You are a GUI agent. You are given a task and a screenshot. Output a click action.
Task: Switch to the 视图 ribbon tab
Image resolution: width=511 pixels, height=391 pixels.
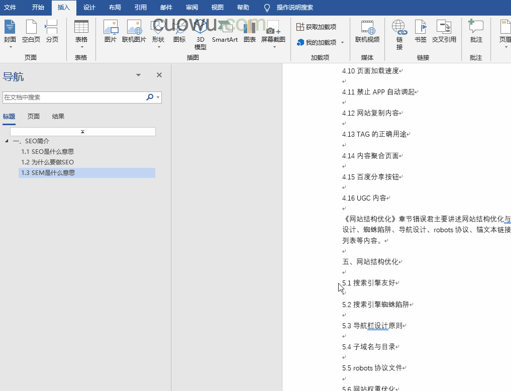pyautogui.click(x=218, y=8)
